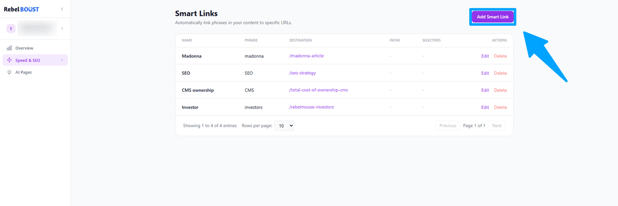The height and width of the screenshot is (206, 618).
Task: Click the 'Page 1 of 1' indicator
Action: click(x=474, y=126)
